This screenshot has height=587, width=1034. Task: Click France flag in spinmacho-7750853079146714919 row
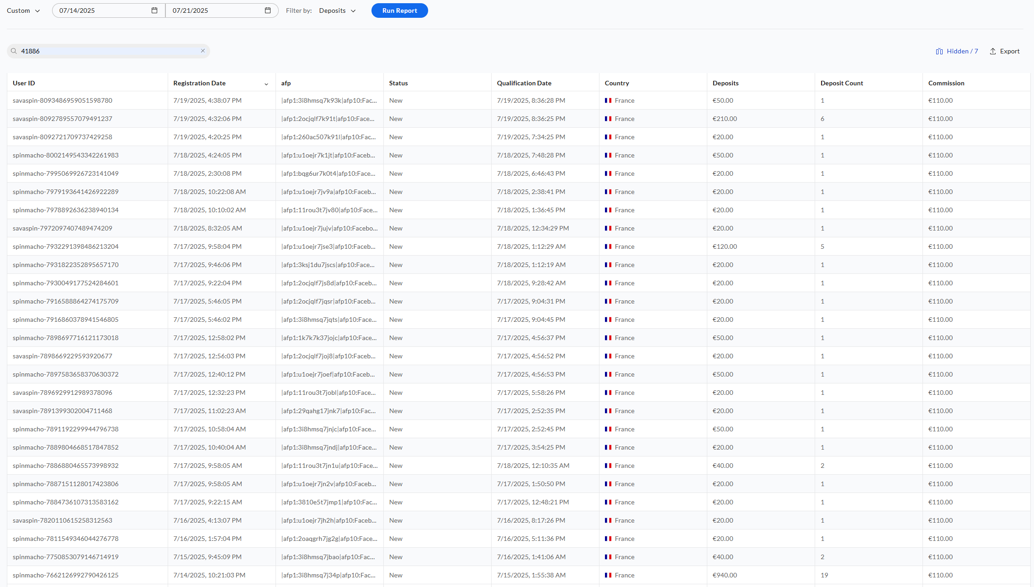tap(608, 557)
